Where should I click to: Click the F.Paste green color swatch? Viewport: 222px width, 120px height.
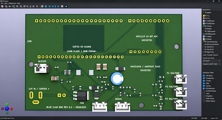point(204,26)
